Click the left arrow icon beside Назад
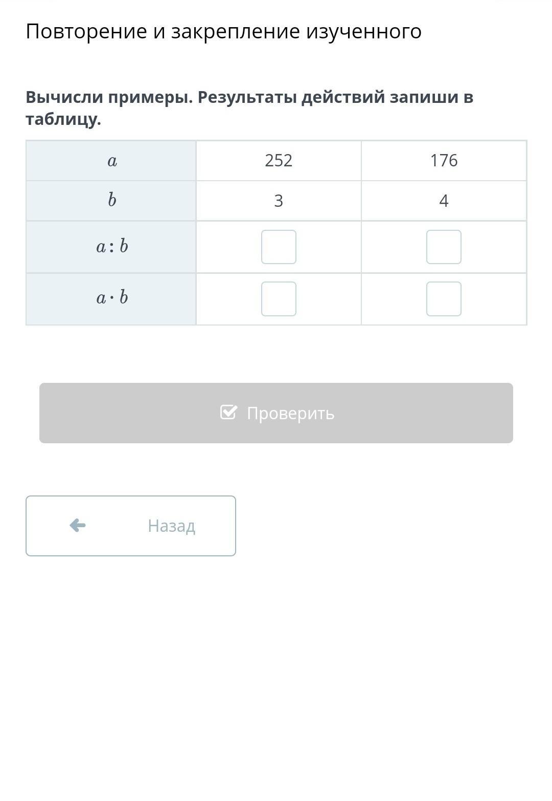552x801 pixels. pos(78,525)
